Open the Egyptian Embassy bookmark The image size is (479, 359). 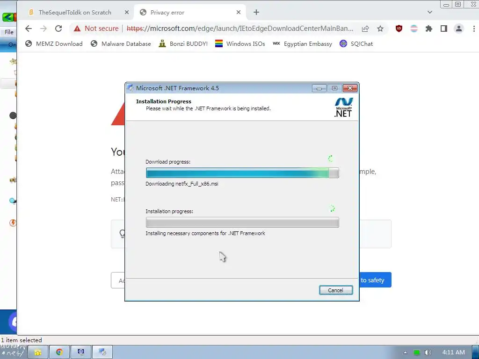(x=302, y=43)
